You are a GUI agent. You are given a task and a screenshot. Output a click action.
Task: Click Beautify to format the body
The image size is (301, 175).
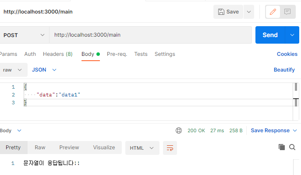tap(284, 70)
